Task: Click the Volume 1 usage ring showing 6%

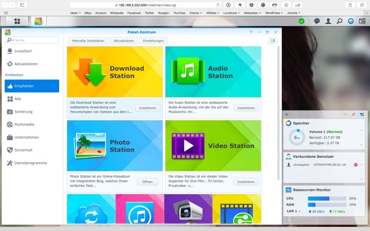Action: pos(297,137)
